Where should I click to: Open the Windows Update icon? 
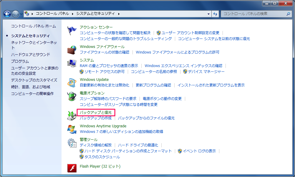72,83
